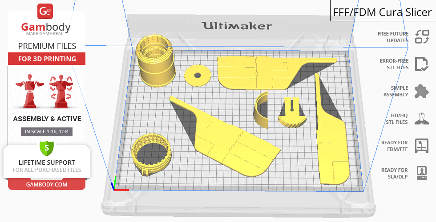This screenshot has height=222, width=436.
Task: Click the GAMBODY.COM link
Action: click(47, 185)
